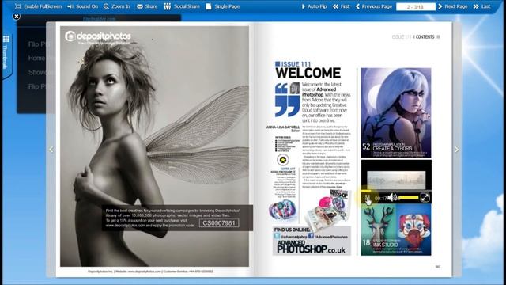Click the page number input field

tap(416, 6)
